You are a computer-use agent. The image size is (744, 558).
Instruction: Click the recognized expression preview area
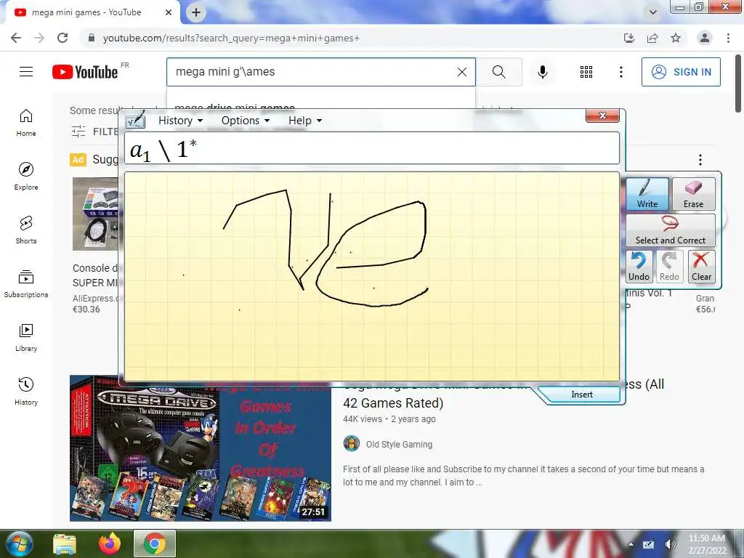point(372,148)
